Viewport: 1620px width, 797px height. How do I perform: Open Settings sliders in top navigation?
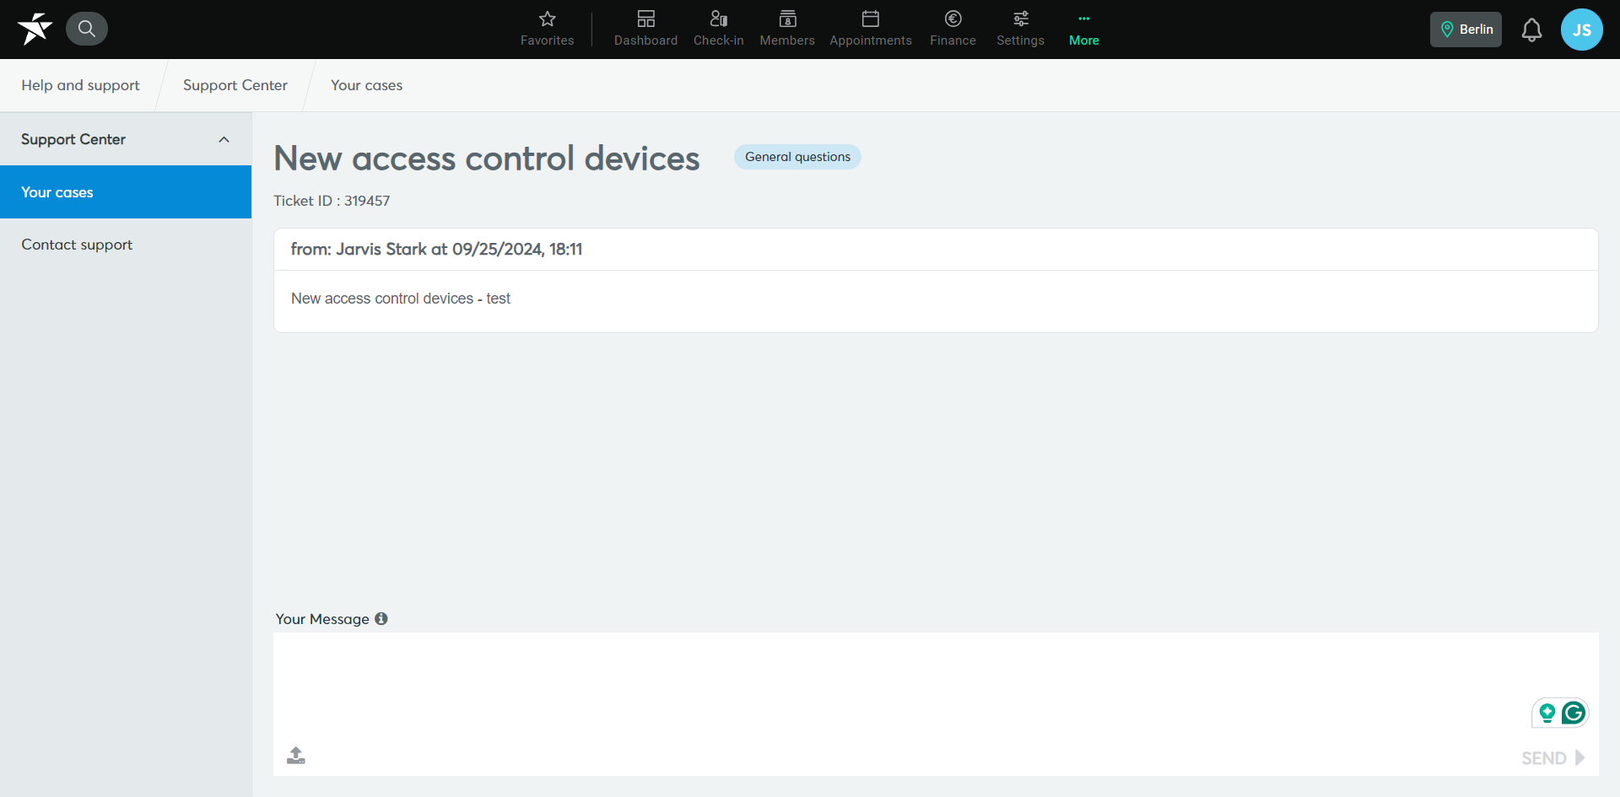[x=1020, y=29]
